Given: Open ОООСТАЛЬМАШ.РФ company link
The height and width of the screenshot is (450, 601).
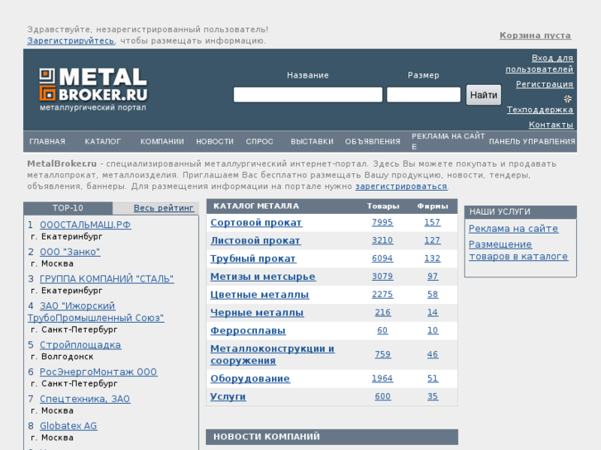Looking at the screenshot, I should click(x=85, y=225).
